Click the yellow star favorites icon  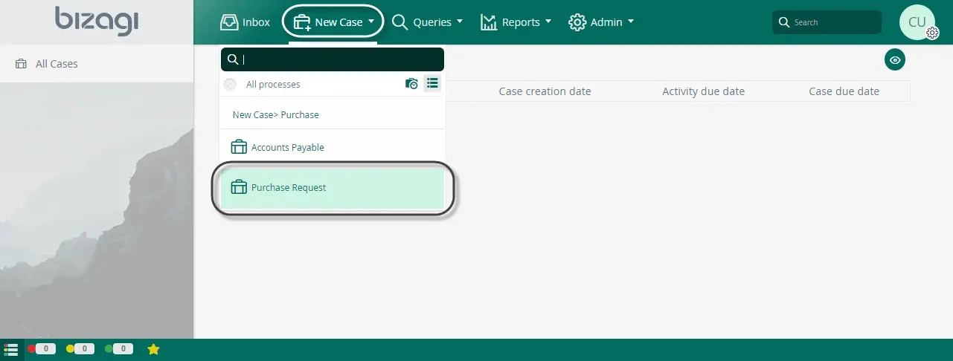coord(153,348)
